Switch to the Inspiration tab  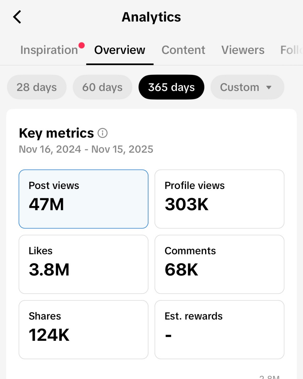coord(49,50)
